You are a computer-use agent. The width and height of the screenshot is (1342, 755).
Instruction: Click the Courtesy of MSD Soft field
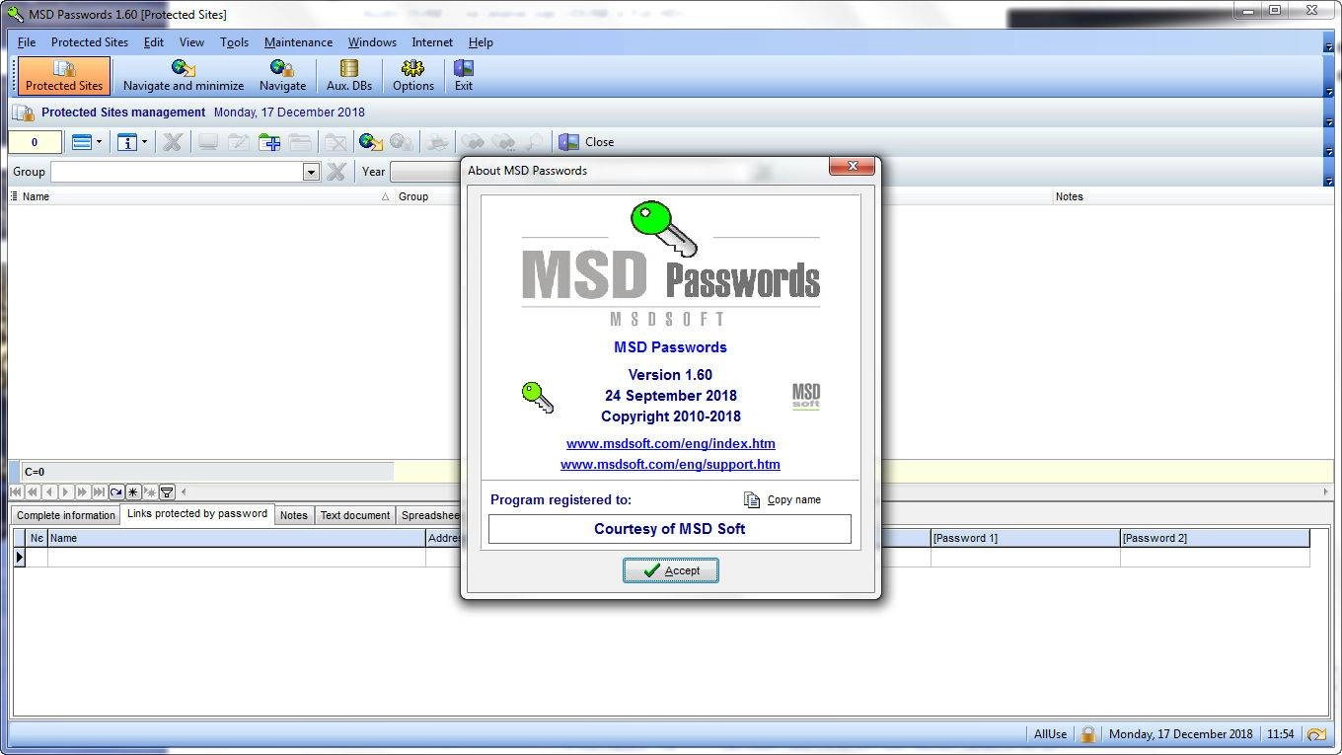pos(670,529)
